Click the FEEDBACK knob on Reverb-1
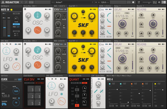 [153, 24]
